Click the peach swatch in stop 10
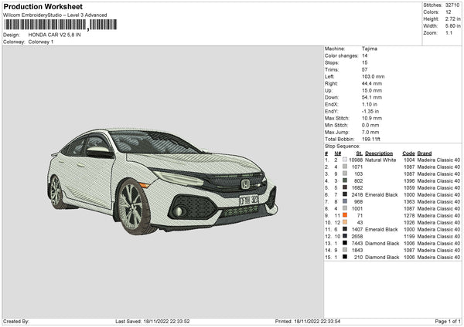 click(x=343, y=222)
